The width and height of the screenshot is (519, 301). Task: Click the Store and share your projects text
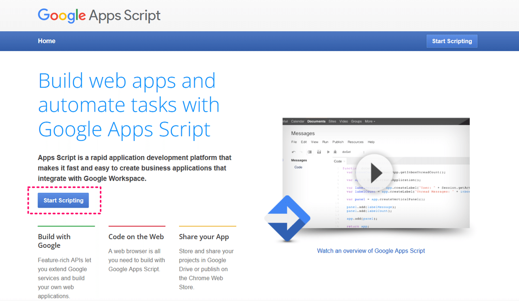(x=206, y=269)
